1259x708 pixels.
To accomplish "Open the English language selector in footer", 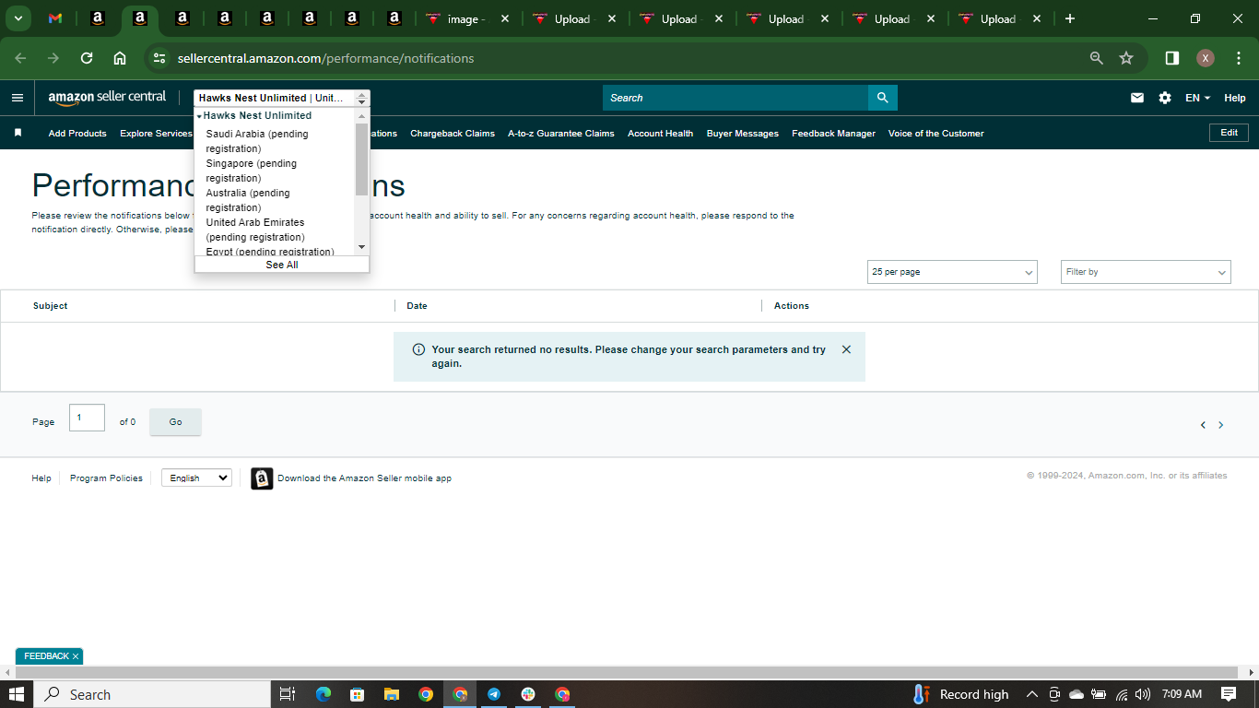I will pyautogui.click(x=196, y=478).
